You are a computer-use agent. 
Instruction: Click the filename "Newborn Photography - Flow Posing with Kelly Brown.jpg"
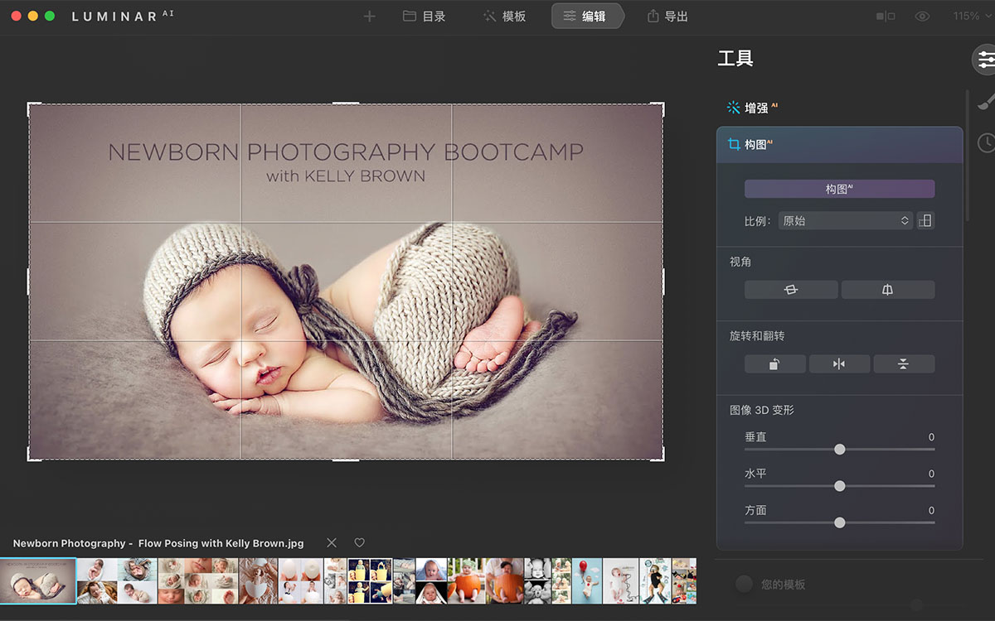point(158,543)
